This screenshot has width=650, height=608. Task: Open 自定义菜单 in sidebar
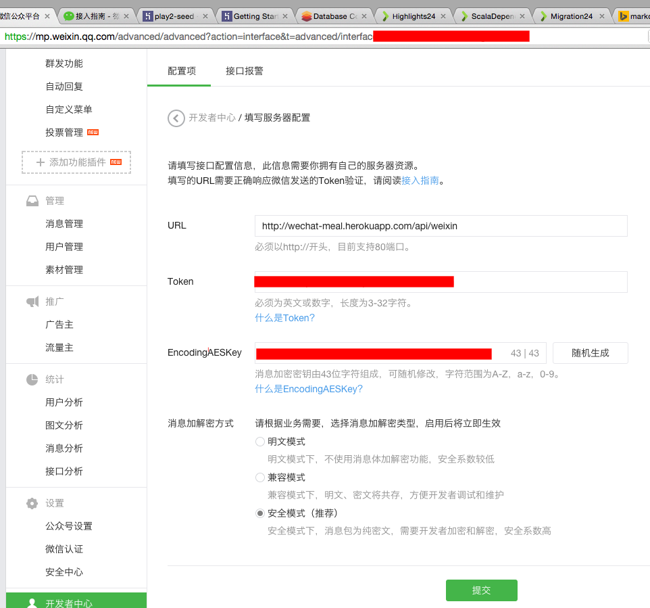(69, 110)
